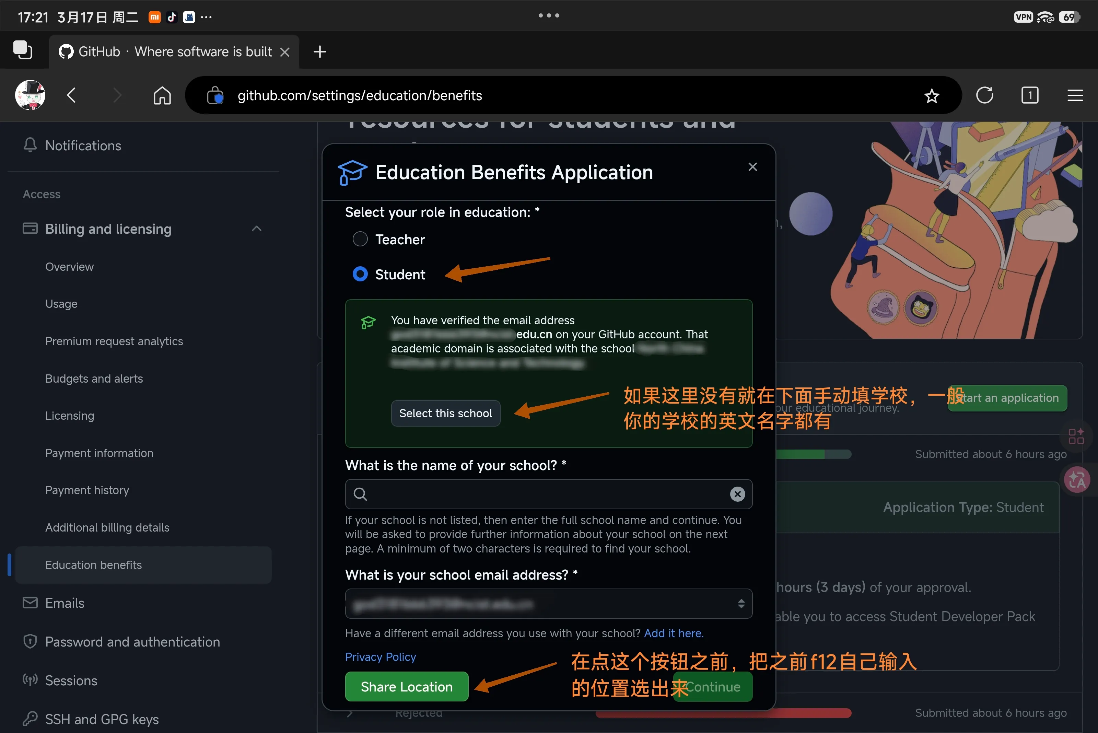Open the floating translate icon
Screen dimensions: 1098x733
coord(1077,480)
